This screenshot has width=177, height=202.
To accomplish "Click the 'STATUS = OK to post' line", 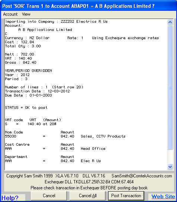I will coord(26,108).
